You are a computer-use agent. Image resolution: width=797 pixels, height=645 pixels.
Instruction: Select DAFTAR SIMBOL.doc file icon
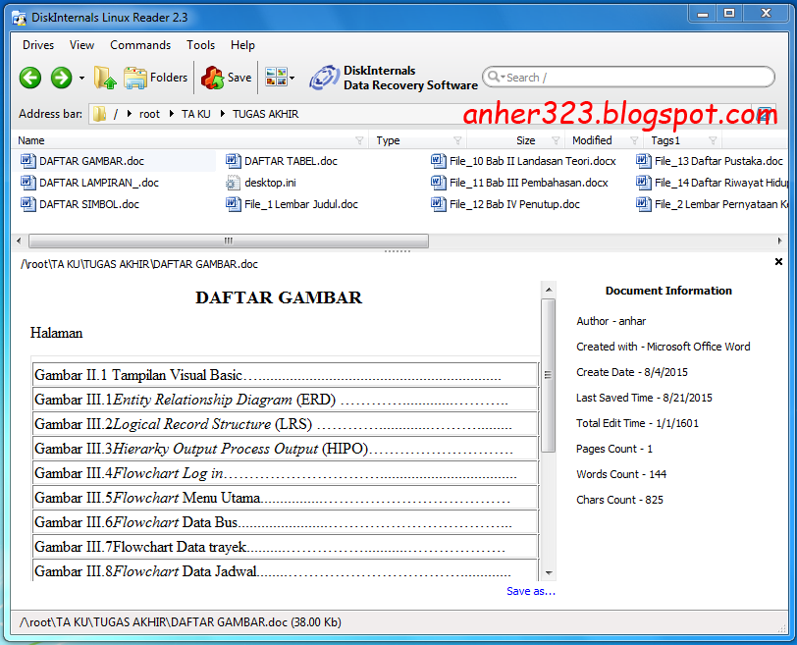27,204
